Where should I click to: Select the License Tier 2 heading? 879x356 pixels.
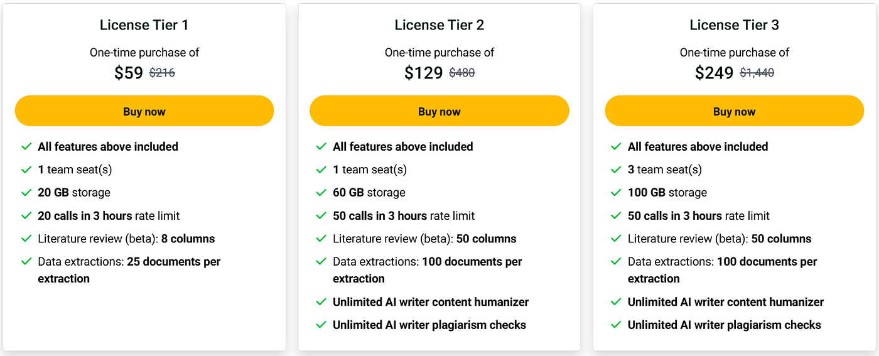tap(439, 25)
